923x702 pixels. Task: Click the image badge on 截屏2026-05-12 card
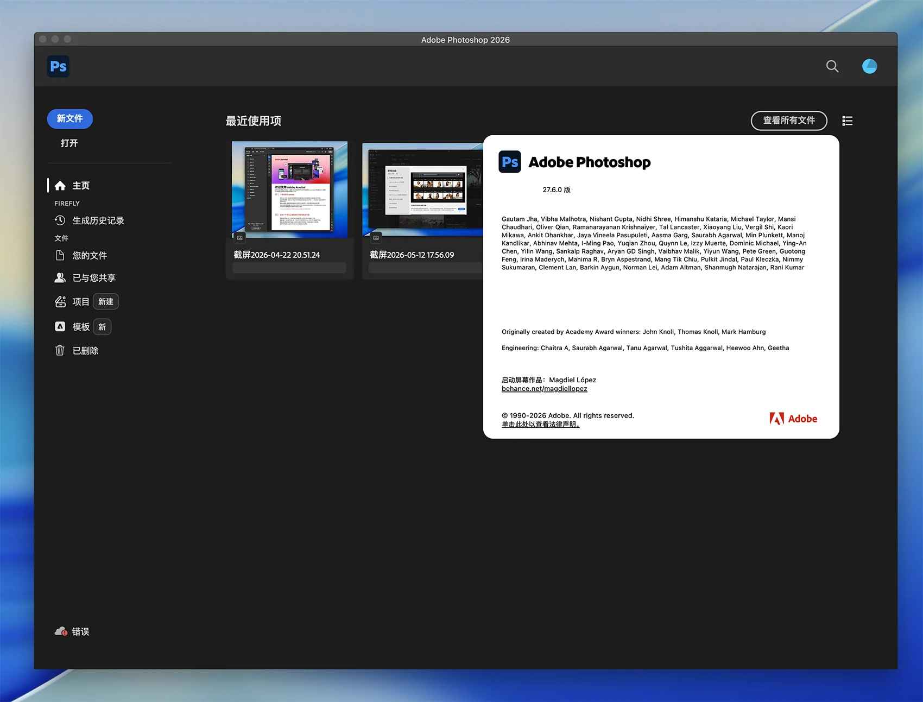(376, 238)
